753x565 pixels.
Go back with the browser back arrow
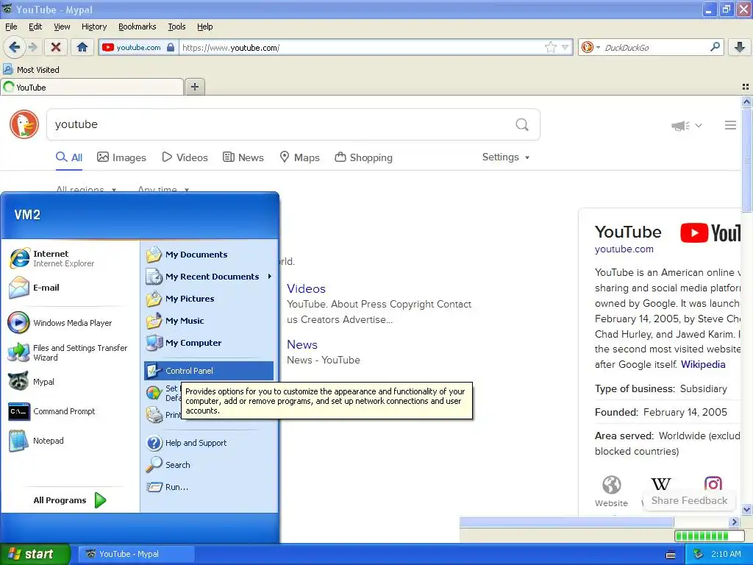[14, 47]
